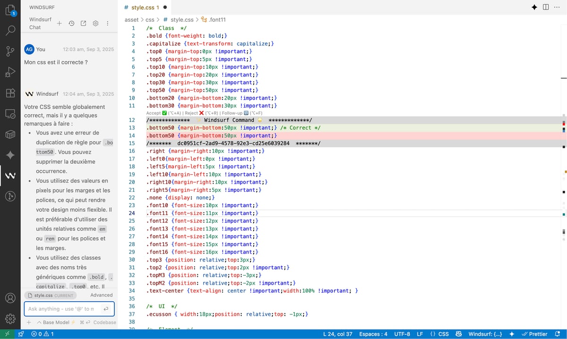
Task: Open the Accounts menu
Action: 10,298
